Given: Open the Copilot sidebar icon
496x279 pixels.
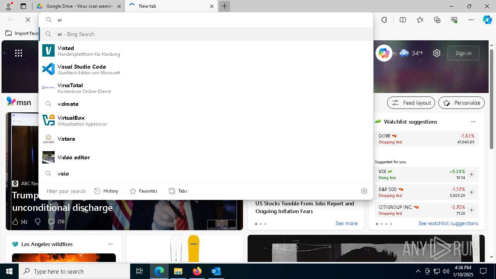Looking at the screenshot, I should (487, 20).
